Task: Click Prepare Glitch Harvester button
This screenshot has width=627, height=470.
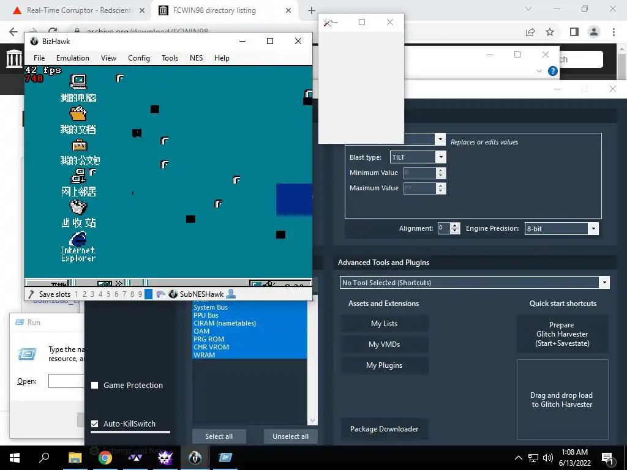Action: coord(562,334)
